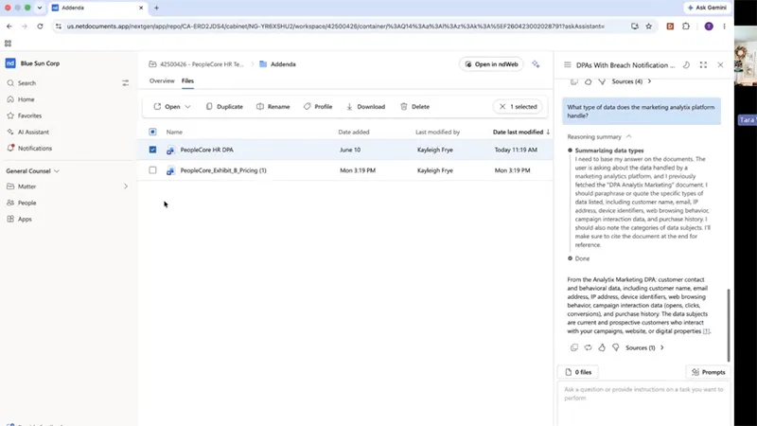Image resolution: width=757 pixels, height=426 pixels.
Task: Close the AI assistant panel
Action: [x=720, y=64]
